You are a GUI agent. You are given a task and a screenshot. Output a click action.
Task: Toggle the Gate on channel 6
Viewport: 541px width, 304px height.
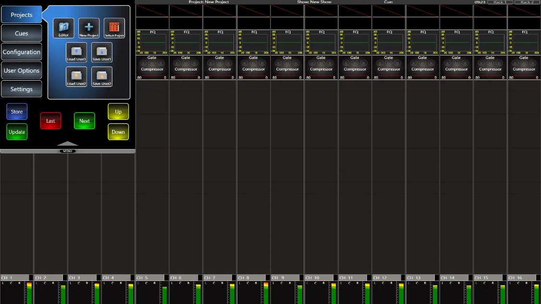(185, 58)
